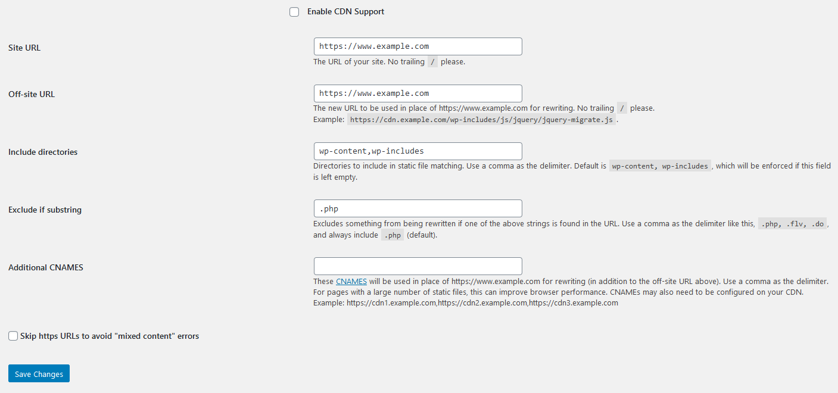Click the Additional CNAMES label

(46, 267)
